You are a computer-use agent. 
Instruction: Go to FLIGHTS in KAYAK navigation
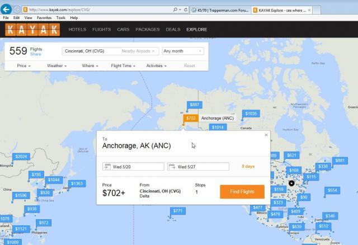tap(102, 30)
